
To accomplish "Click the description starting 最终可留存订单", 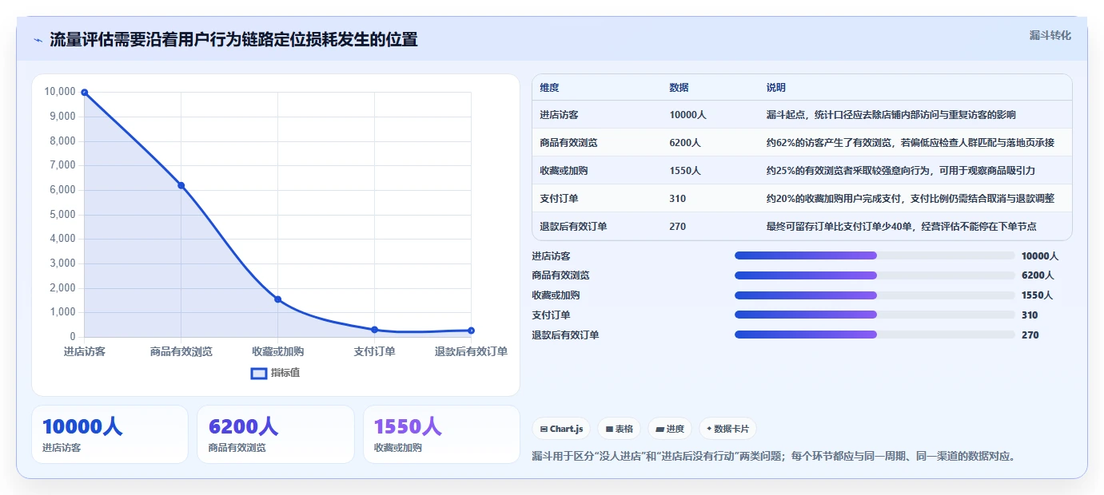I will tap(901, 227).
